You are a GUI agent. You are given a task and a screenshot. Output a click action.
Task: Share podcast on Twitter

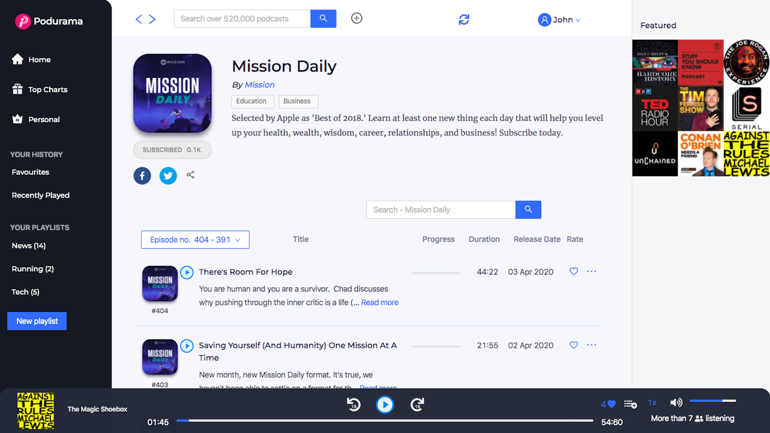[168, 176]
